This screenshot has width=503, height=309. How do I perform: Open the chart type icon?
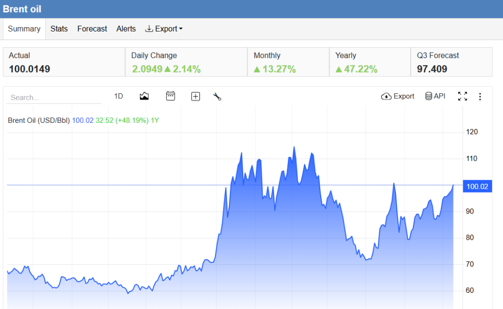(144, 96)
